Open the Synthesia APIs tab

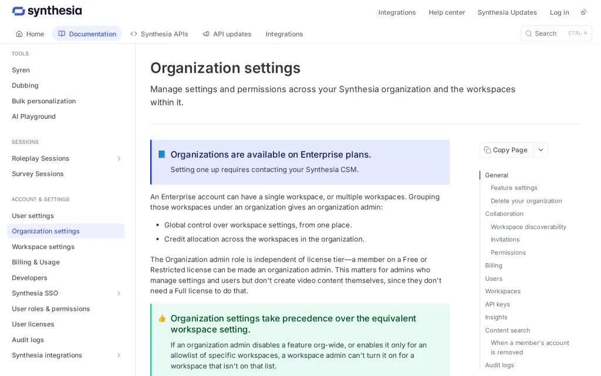coord(159,33)
